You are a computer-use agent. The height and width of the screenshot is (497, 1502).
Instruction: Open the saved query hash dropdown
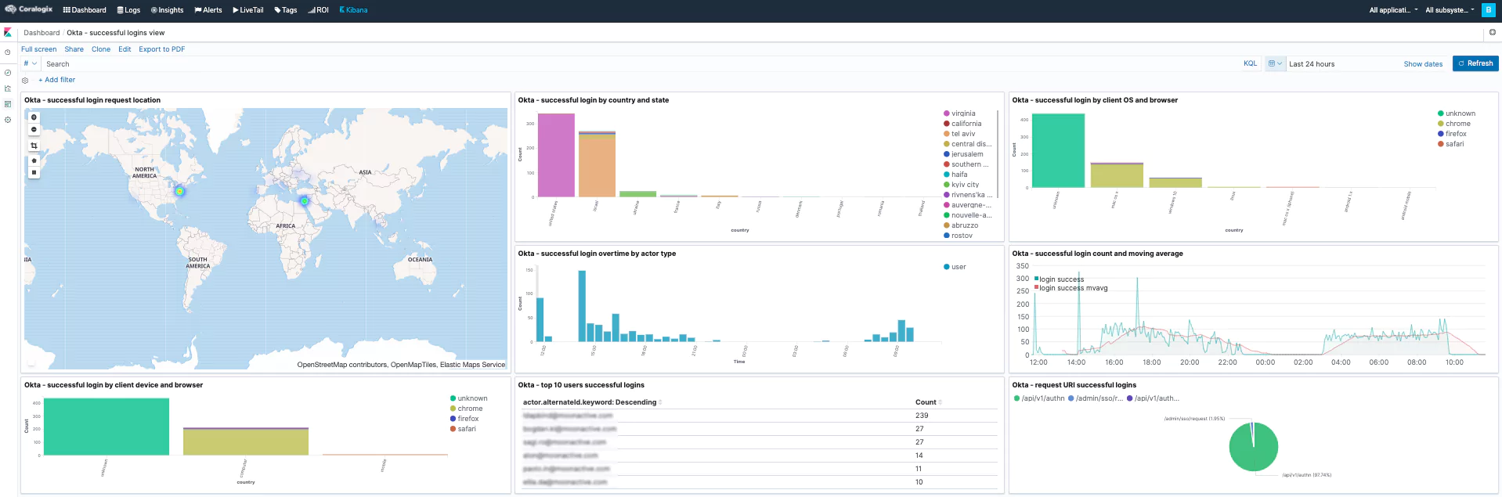[x=31, y=63]
